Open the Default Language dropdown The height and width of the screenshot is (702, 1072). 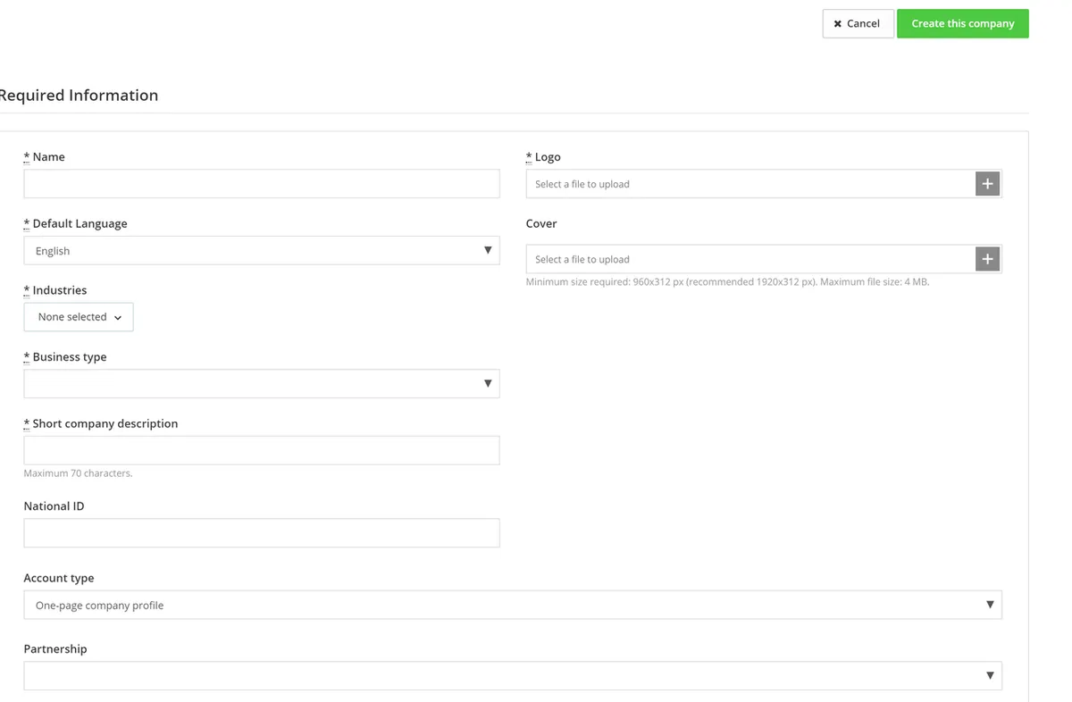point(262,251)
